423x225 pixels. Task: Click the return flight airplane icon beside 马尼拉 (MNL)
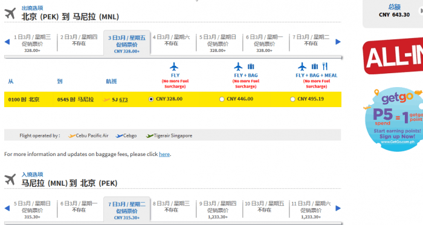tap(10, 180)
